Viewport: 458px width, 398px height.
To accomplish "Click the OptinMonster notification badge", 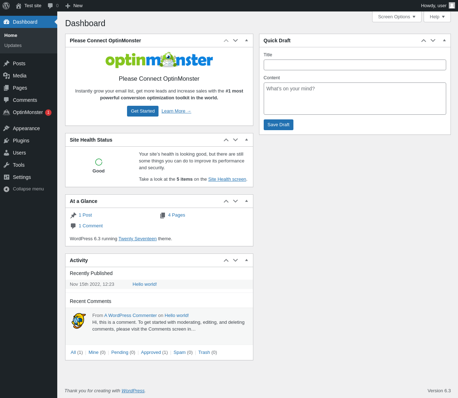I will tap(48, 113).
